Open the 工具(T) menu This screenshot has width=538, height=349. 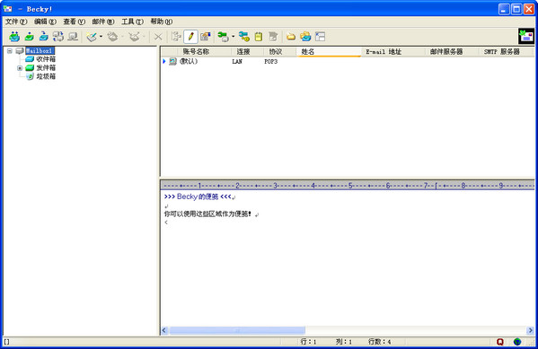[x=132, y=22]
